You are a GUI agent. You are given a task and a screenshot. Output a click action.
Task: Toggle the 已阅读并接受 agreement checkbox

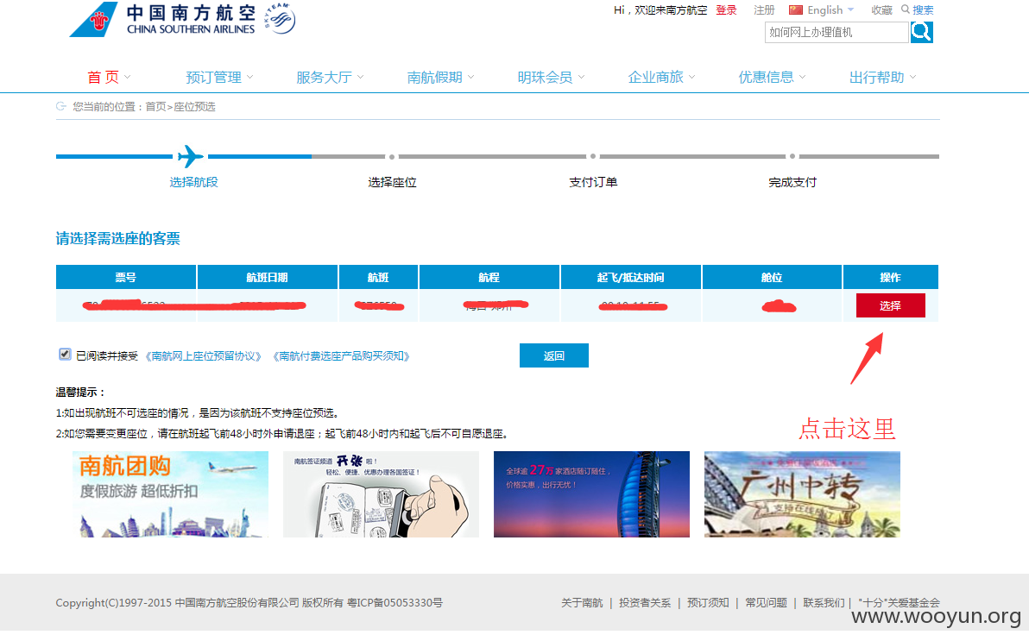tap(65, 355)
